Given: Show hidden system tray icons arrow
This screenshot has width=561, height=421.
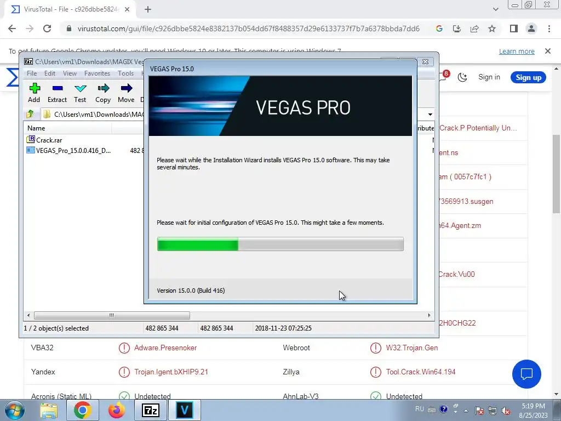Looking at the screenshot, I should pos(466,411).
